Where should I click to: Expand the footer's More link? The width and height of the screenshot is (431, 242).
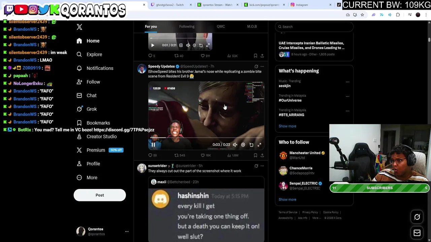point(317,218)
